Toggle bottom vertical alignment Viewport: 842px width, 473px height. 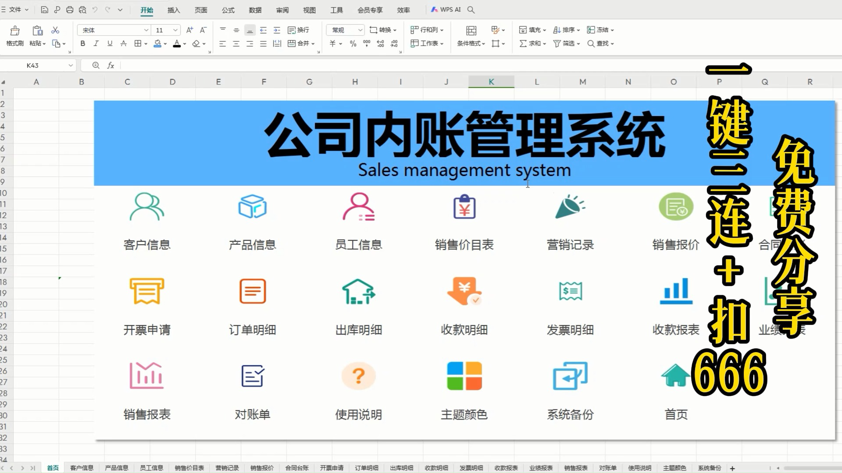[x=250, y=30]
